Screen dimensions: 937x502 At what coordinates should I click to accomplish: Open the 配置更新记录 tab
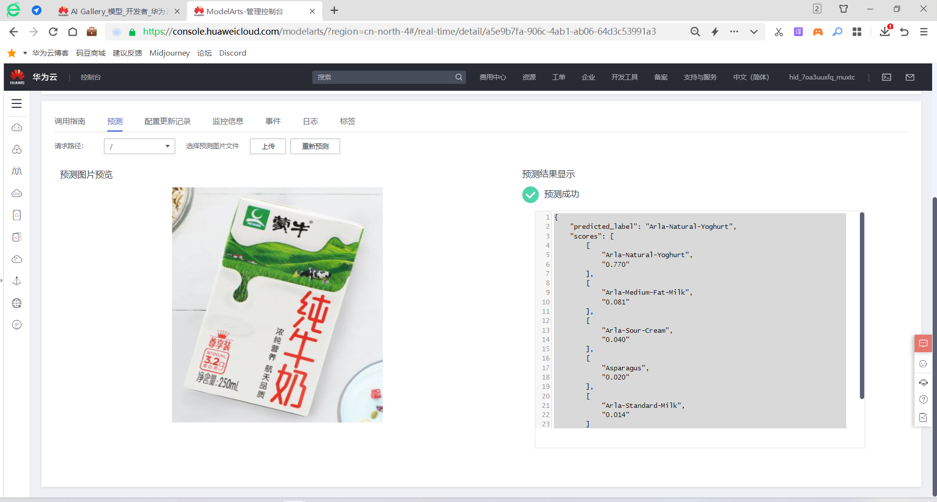(167, 121)
